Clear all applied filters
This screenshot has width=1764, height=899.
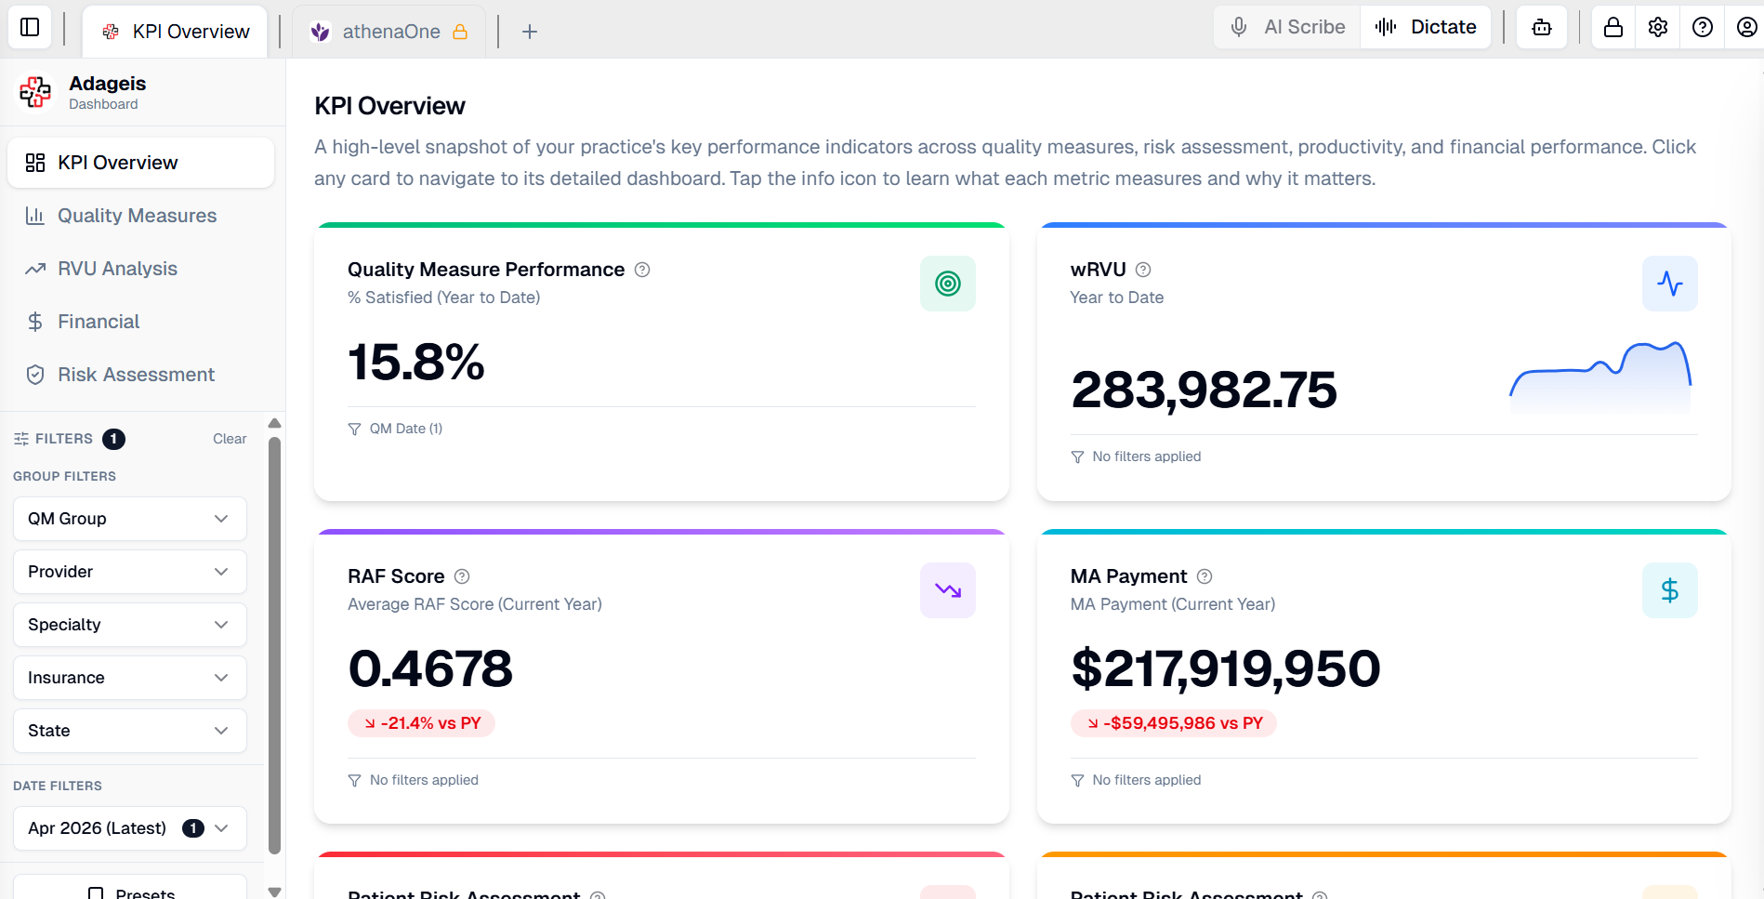click(230, 439)
